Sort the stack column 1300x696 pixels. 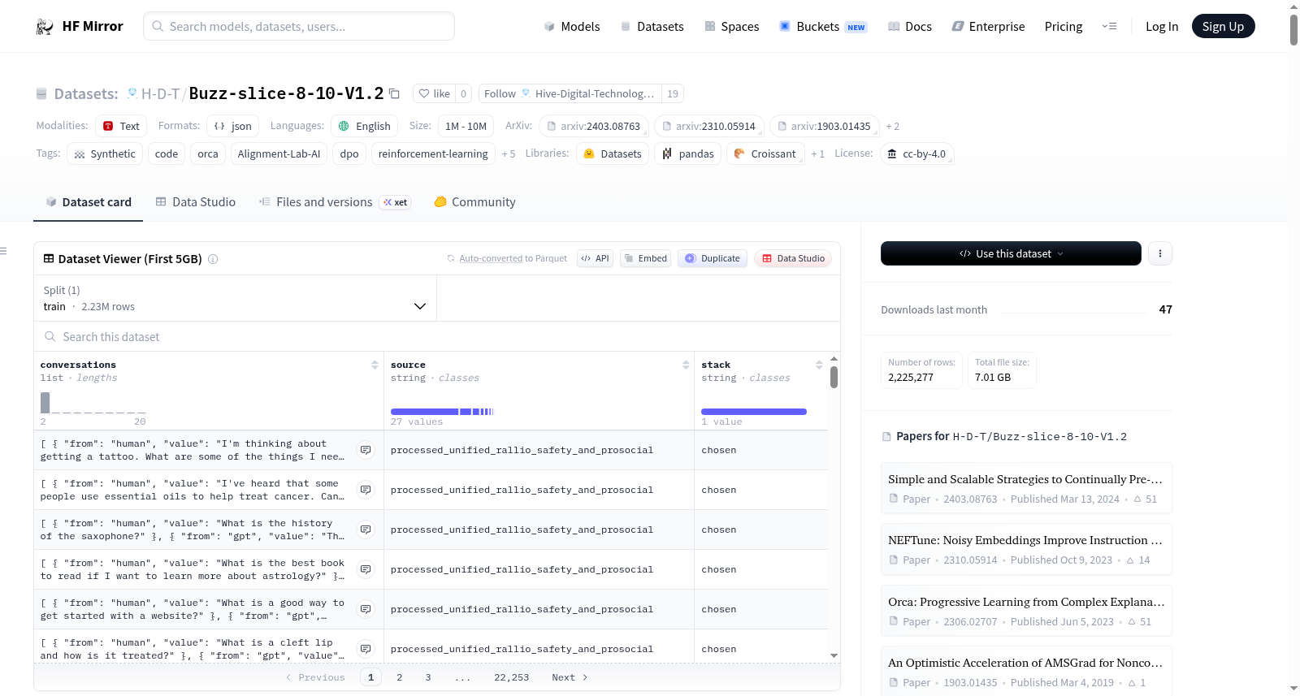point(819,365)
